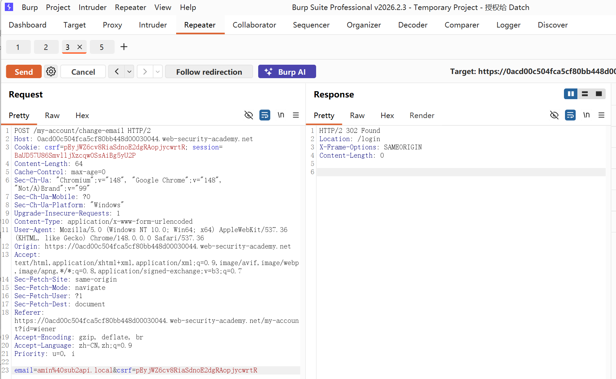Viewport: 616px width, 379px height.
Task: Switch to top-bottom layout view
Action: (x=585, y=94)
